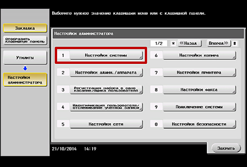Image resolution: width=247 pixels, height=167 pixels.
Task: Click the 1/2 page indicator field
Action: coord(159,43)
